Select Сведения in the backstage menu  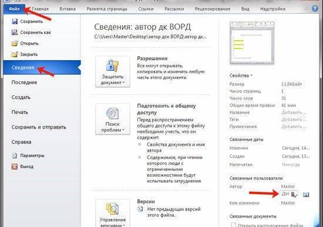click(42, 67)
